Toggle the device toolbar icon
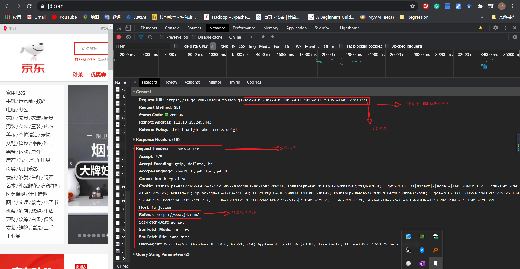The width and height of the screenshot is (520, 269). [x=128, y=28]
